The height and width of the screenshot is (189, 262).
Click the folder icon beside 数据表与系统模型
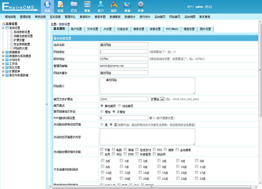(7, 56)
